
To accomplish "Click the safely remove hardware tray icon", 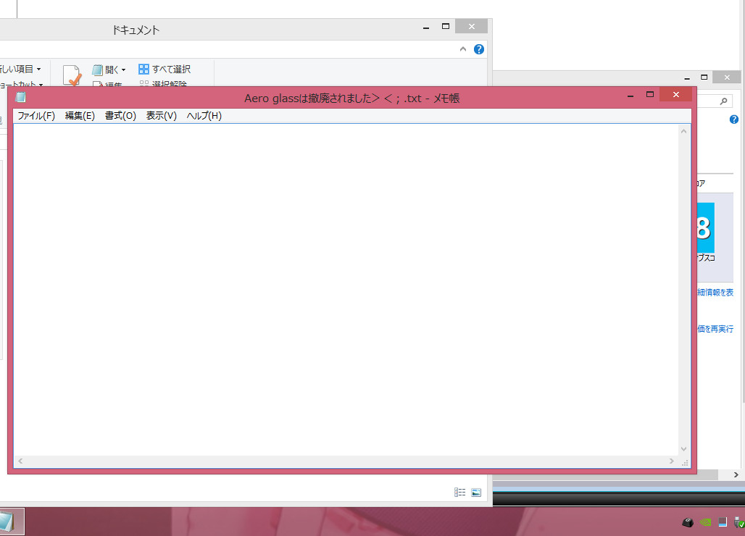I will 739,522.
